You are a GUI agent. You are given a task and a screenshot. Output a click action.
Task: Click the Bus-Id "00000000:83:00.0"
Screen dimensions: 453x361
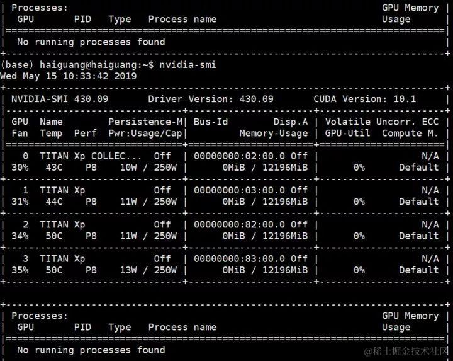click(240, 258)
